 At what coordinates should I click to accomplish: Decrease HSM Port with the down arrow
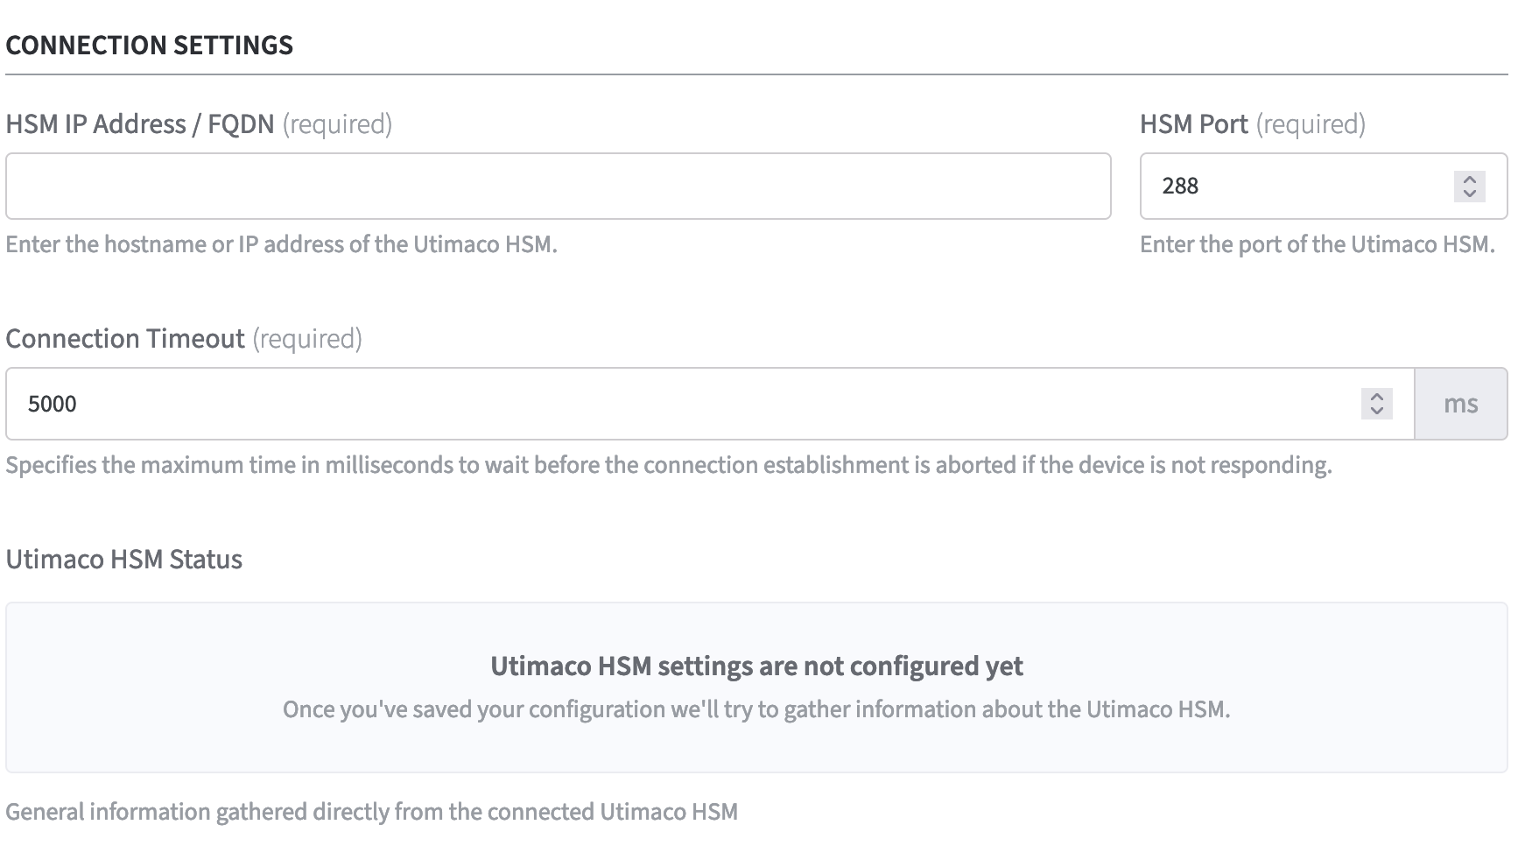(1470, 194)
